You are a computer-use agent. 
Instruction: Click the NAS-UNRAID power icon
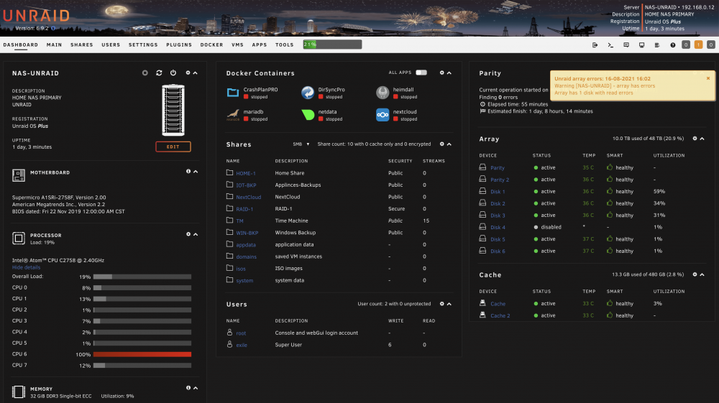pos(173,73)
